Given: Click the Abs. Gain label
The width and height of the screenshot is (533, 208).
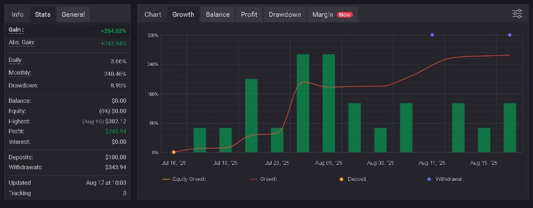Looking at the screenshot, I should click(x=22, y=43).
